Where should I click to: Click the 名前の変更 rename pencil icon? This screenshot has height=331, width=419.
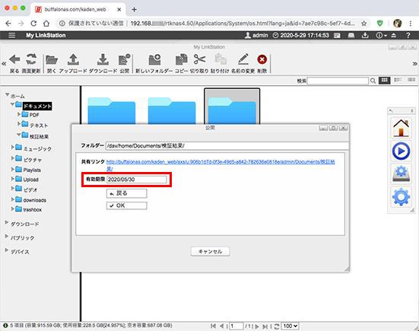click(243, 59)
